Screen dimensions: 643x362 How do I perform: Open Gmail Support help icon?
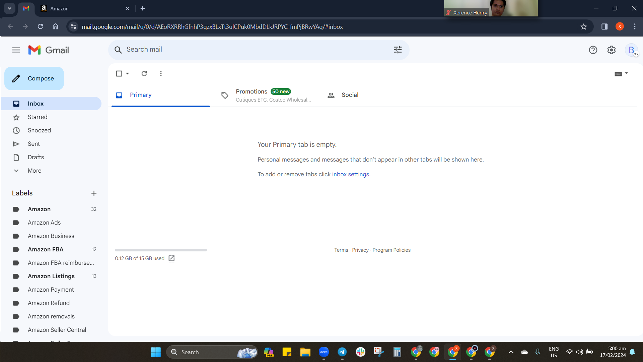point(593,50)
